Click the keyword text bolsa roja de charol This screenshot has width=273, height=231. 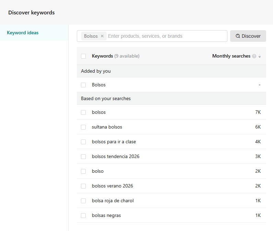113,201
